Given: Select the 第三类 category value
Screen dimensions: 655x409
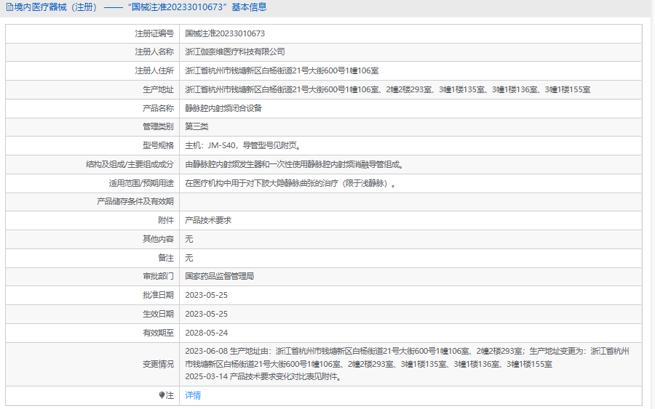Looking at the screenshot, I should 196,126.
